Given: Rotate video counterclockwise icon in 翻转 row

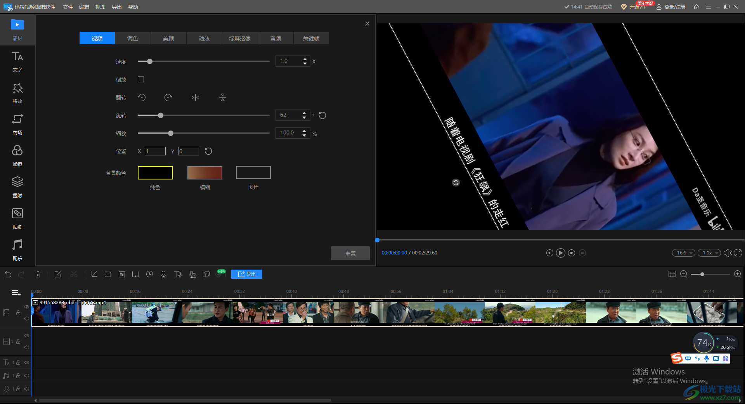Looking at the screenshot, I should point(142,98).
